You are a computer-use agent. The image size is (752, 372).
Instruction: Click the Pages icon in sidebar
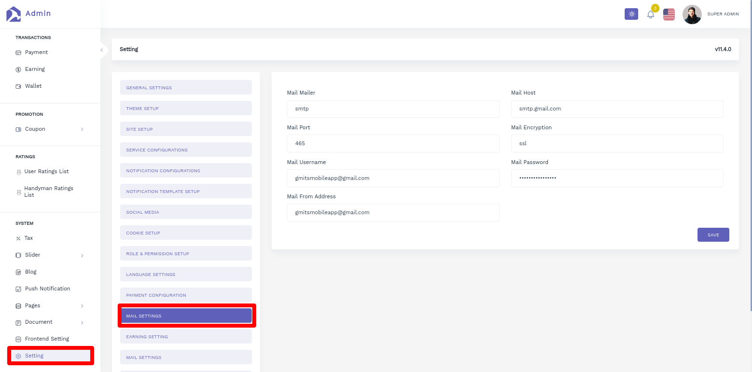pyautogui.click(x=18, y=306)
